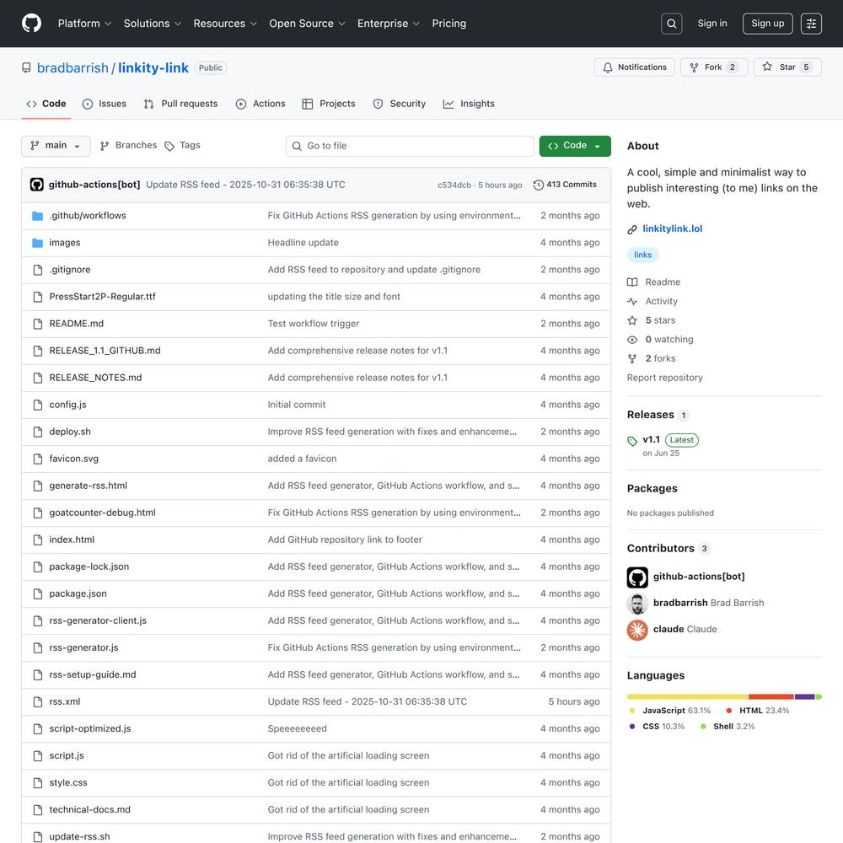Star the linkity-link repository
843x843 pixels.
tap(787, 67)
